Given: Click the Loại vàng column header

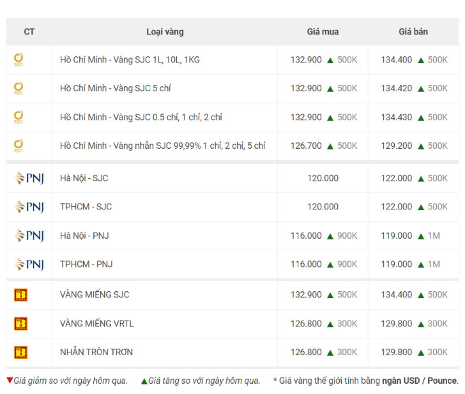Looking at the screenshot, I should coord(165,32).
